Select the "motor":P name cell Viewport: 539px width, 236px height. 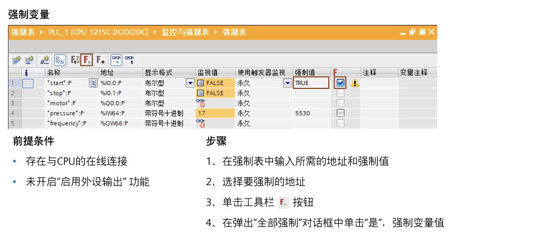tap(72, 103)
